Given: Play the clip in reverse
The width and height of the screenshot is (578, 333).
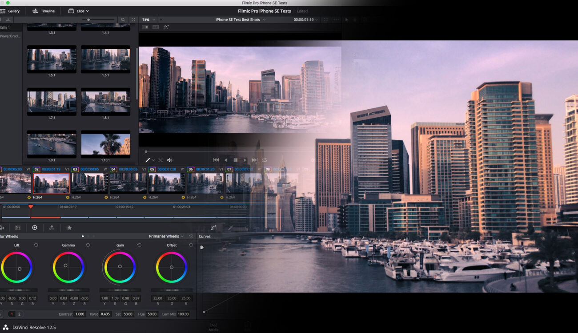Looking at the screenshot, I should pos(226,160).
